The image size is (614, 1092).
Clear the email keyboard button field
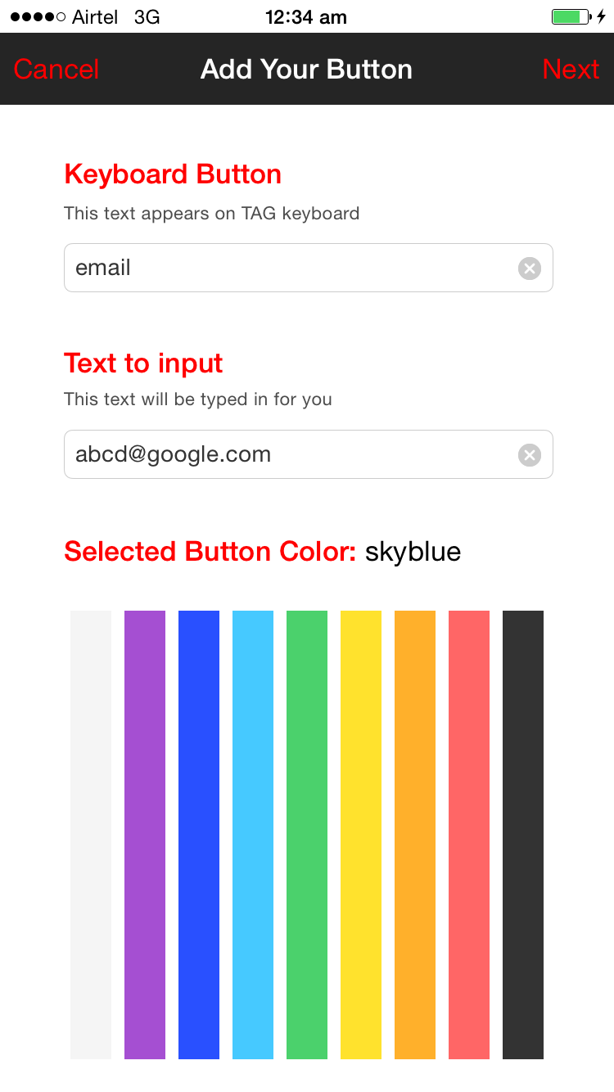[x=530, y=268]
